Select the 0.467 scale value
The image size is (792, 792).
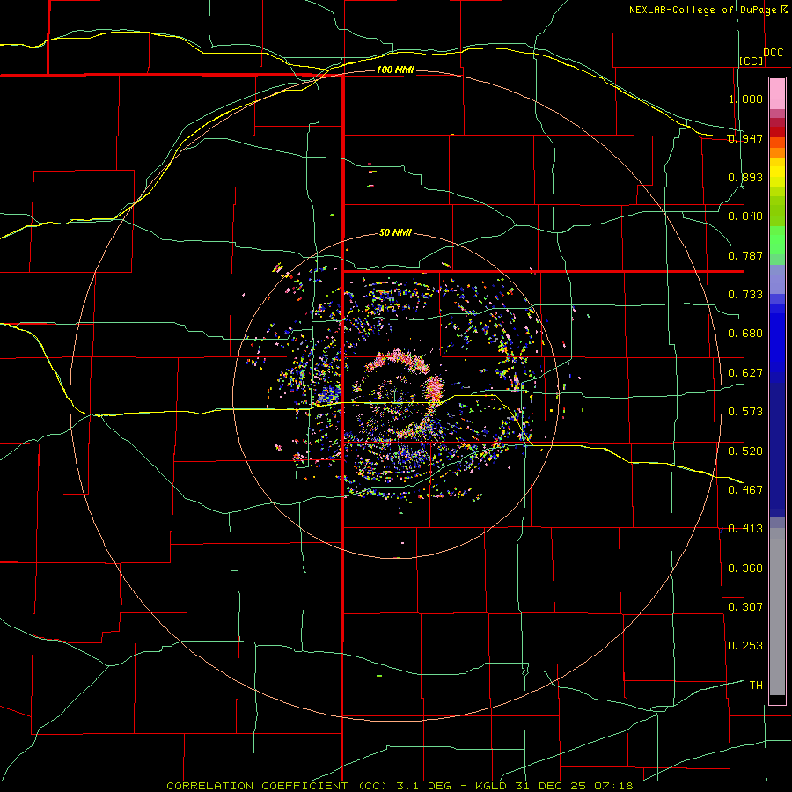(745, 490)
